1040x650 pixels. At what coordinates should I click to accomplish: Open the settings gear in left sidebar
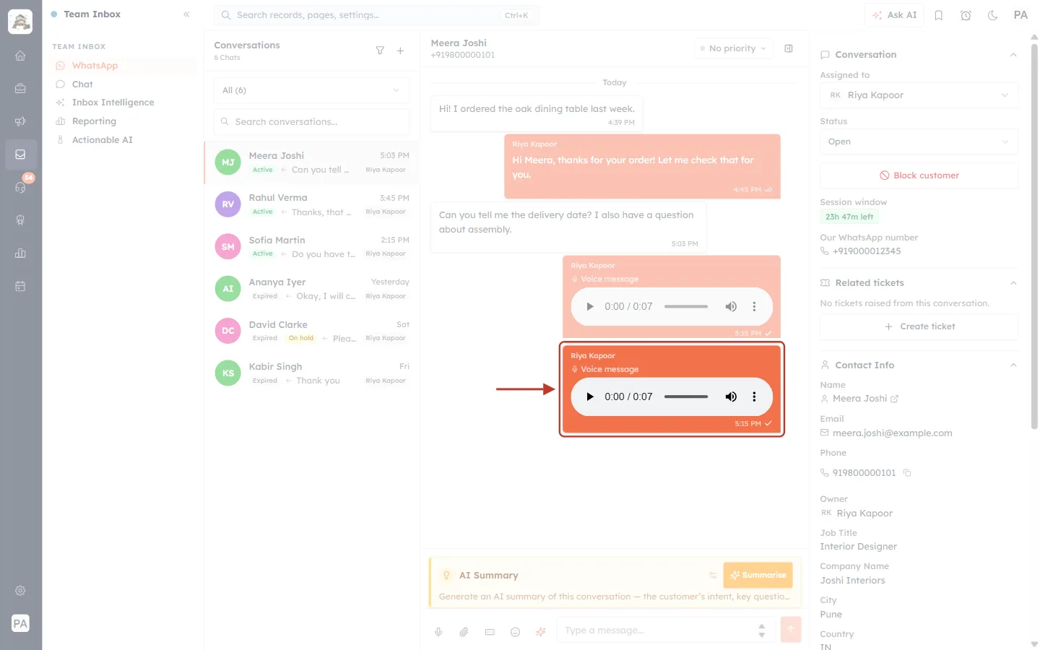20,591
